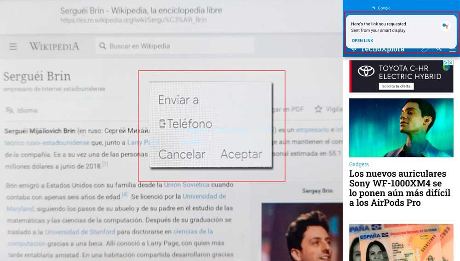Image resolution: width=460 pixels, height=261 pixels.
Task: Click the Wikipedia page URL text
Action: click(x=133, y=20)
